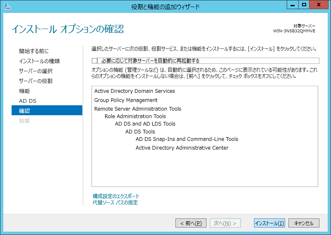Open AD DS step in sidebar
Viewport: 331px width, 235px height.
point(28,101)
